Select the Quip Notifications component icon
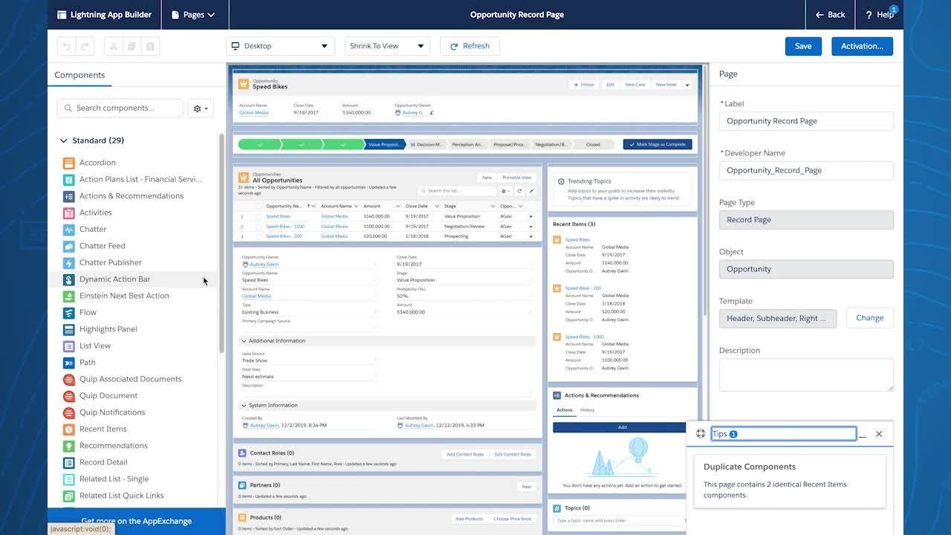The height and width of the screenshot is (535, 951). click(68, 412)
